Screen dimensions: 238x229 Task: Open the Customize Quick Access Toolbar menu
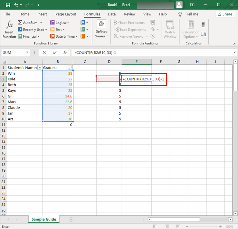click(38, 5)
